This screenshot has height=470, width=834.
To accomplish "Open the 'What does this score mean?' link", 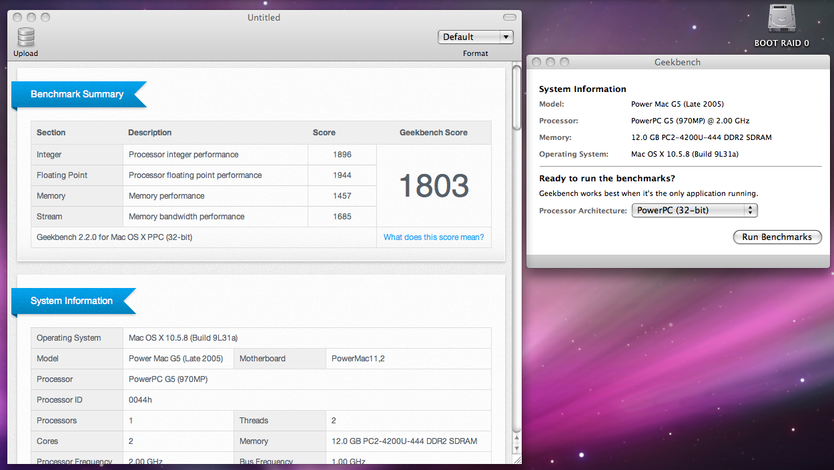I will [434, 237].
